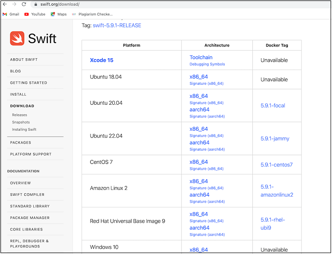
Task: Download the Xcode 15 Toolchain
Action: click(201, 57)
